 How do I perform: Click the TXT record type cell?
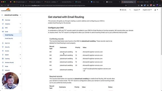51,70
